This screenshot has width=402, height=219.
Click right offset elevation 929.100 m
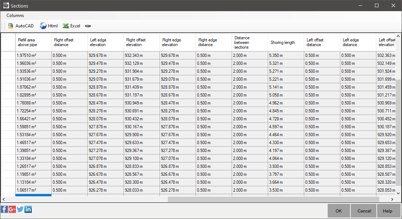(x=142, y=158)
